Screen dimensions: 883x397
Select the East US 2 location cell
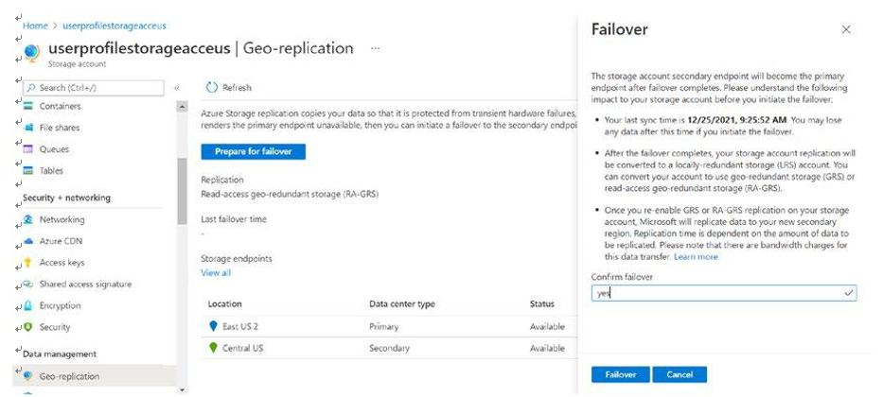pyautogui.click(x=240, y=326)
